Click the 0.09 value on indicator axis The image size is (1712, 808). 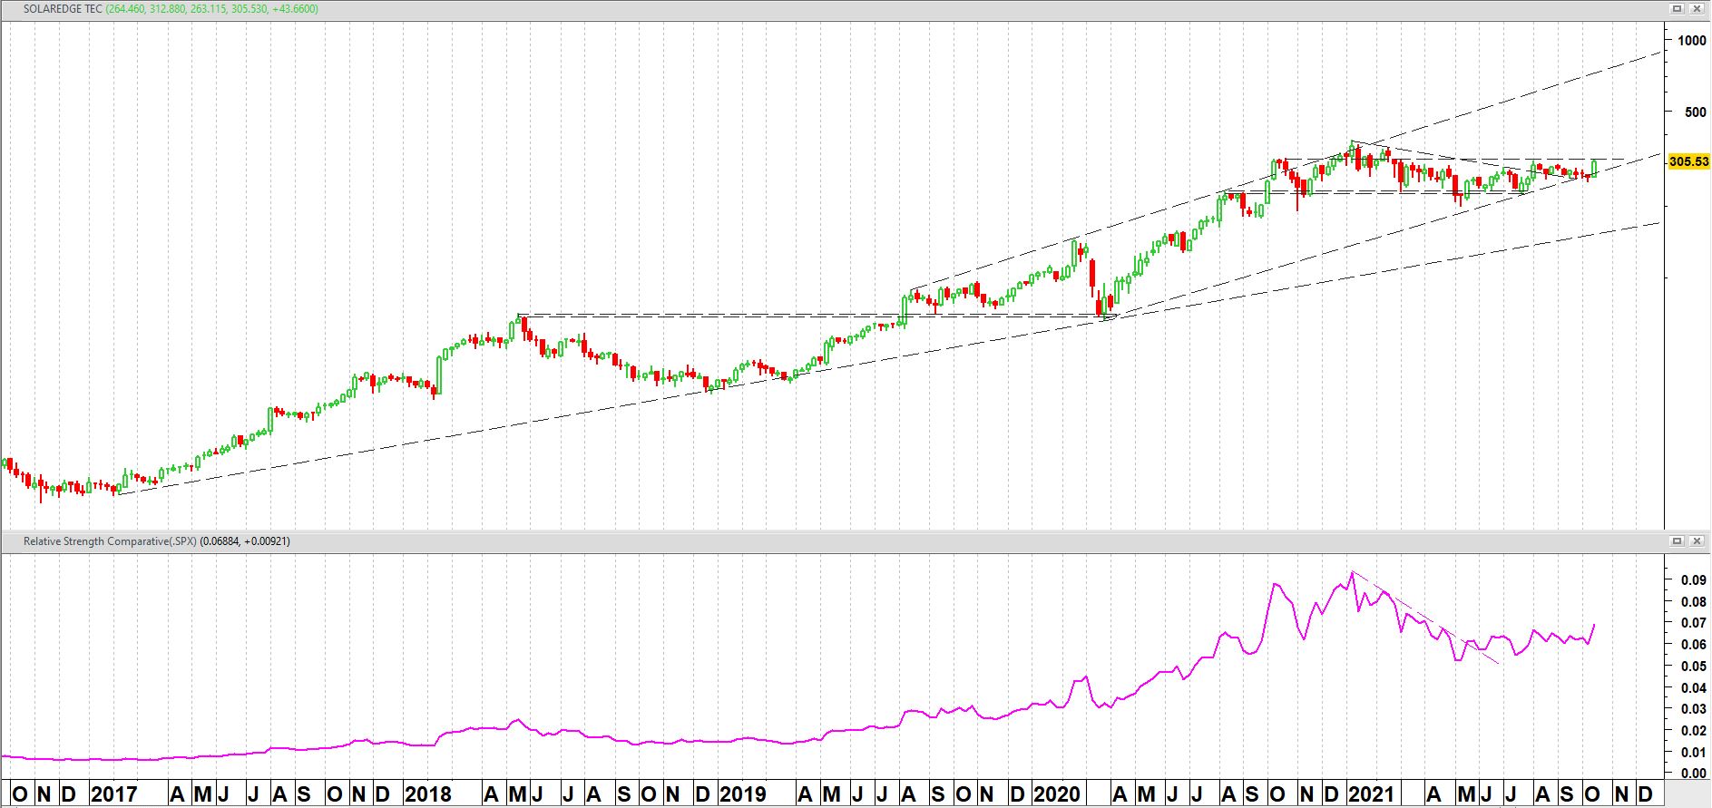(x=1694, y=579)
